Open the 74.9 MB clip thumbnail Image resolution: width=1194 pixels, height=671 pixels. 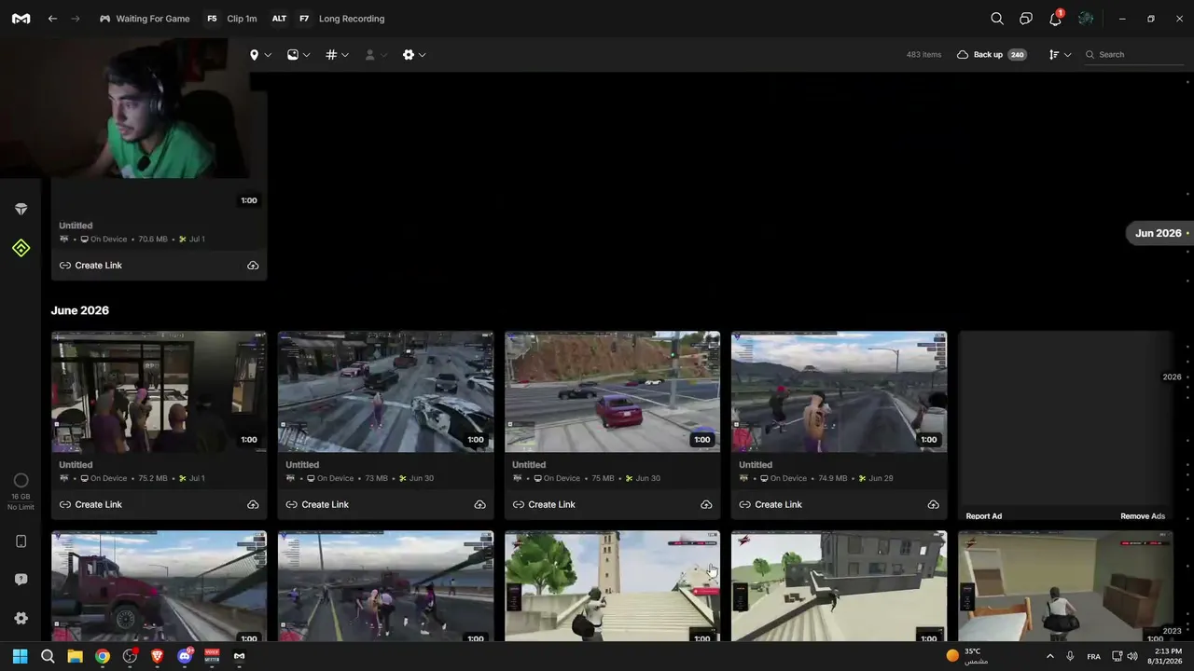point(839,391)
